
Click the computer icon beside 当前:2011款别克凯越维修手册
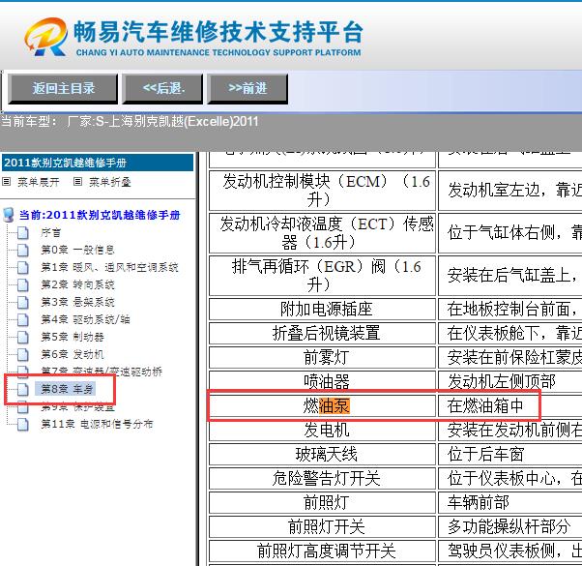coord(8,215)
